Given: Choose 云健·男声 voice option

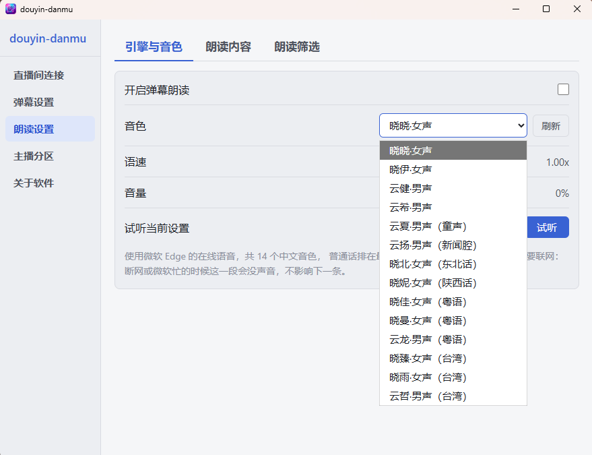Looking at the screenshot, I should click(x=453, y=188).
